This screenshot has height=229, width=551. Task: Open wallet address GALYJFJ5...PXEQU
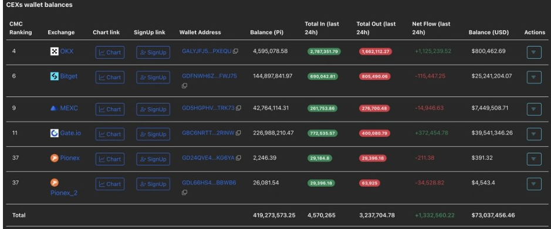(x=207, y=51)
